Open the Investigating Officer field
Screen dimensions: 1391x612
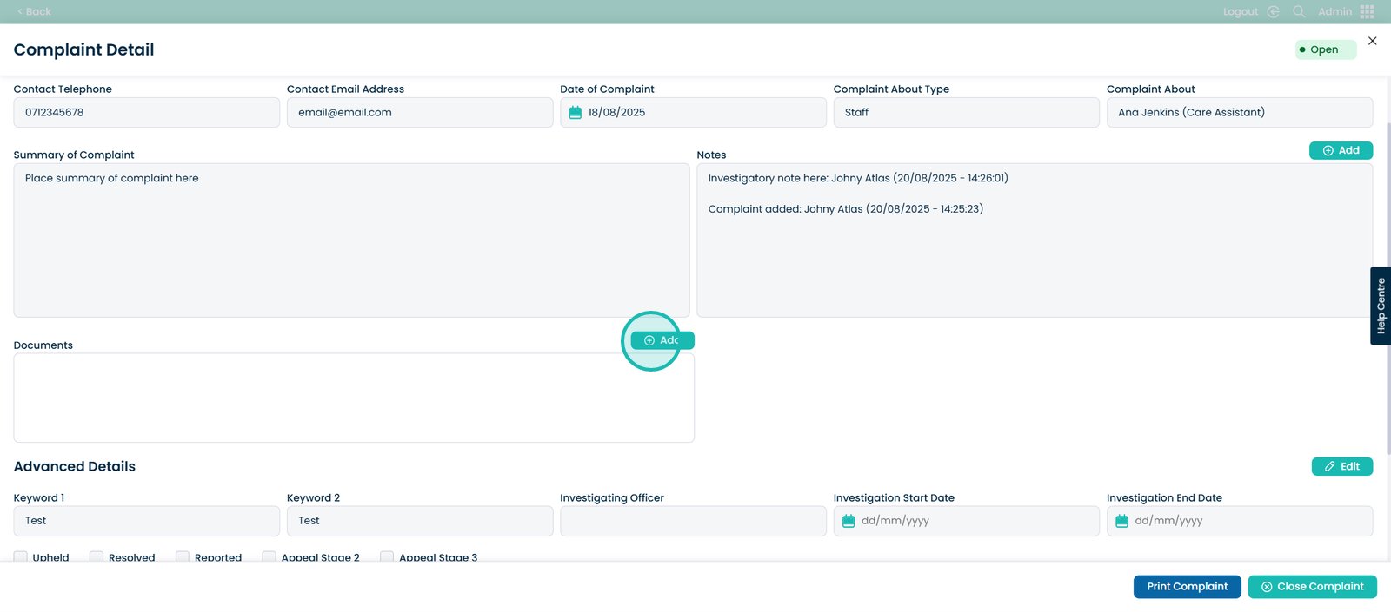click(x=693, y=521)
